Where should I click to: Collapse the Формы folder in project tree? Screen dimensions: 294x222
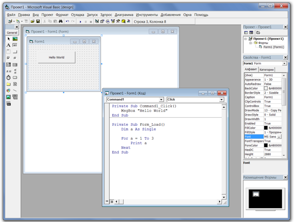[251, 43]
